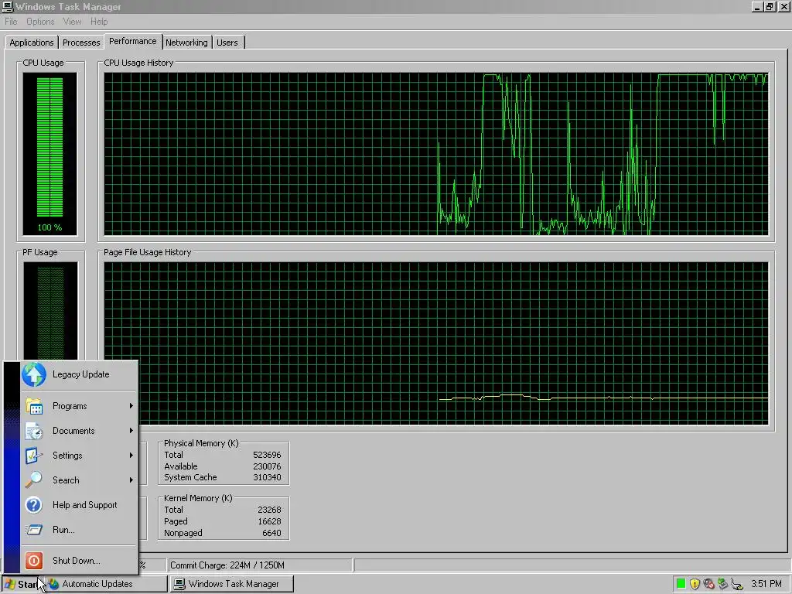Image resolution: width=792 pixels, height=594 pixels.
Task: Click the blocked mouse tray icon
Action: tap(708, 584)
